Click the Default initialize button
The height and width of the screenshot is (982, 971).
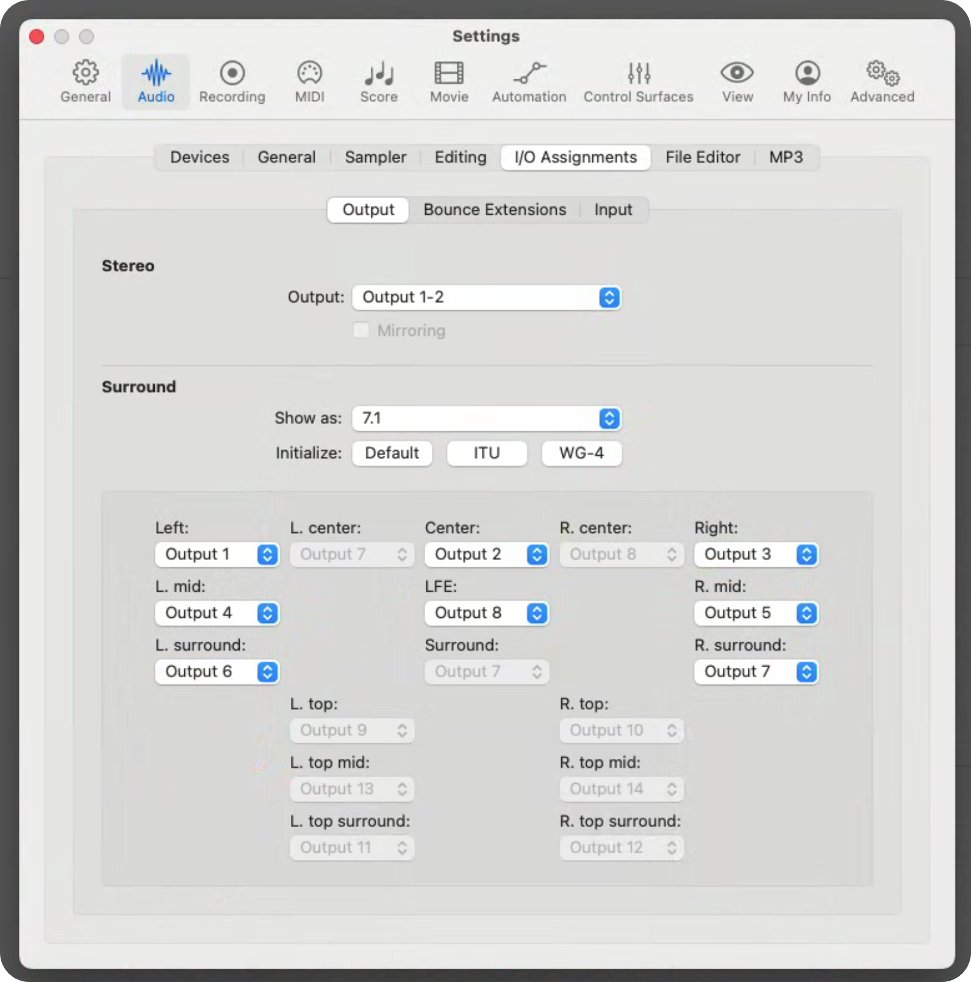click(x=392, y=453)
